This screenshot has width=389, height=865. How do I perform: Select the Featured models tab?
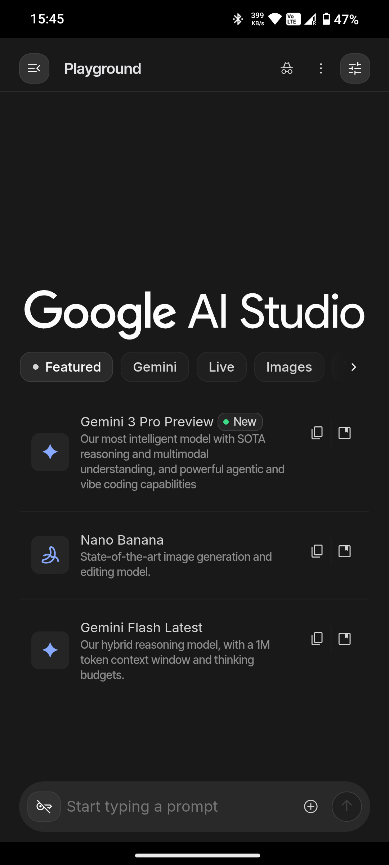(x=66, y=367)
